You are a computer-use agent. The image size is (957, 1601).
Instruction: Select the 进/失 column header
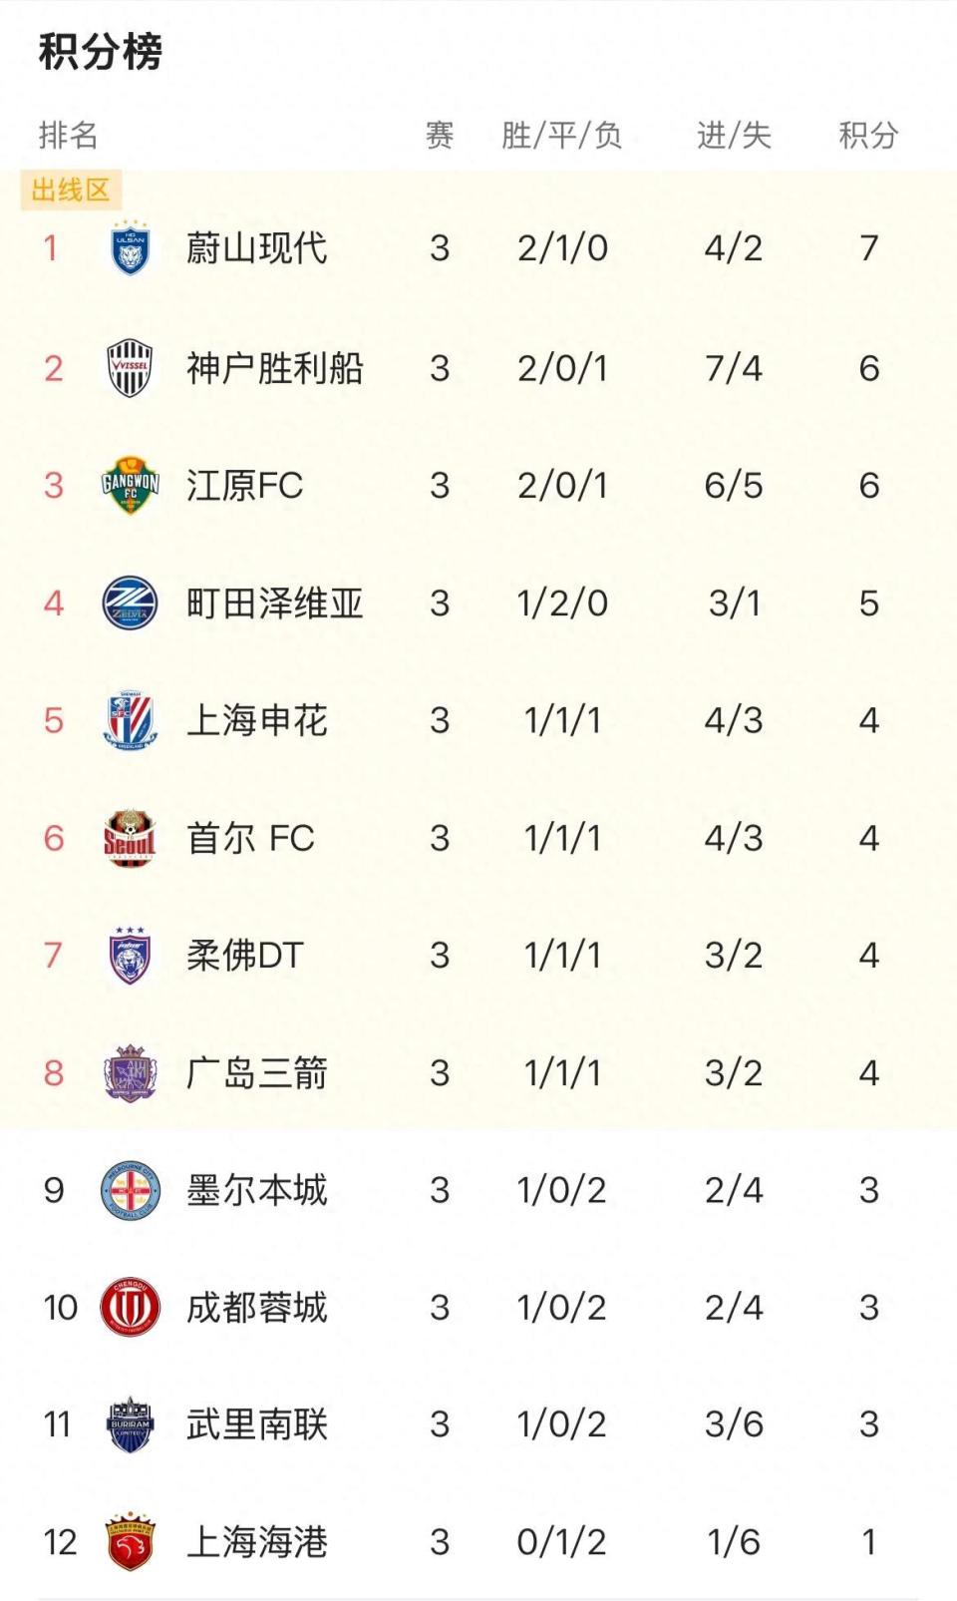click(x=734, y=135)
